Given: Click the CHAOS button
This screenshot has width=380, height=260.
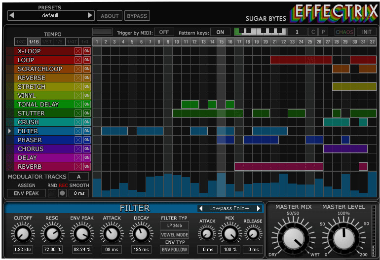Looking at the screenshot, I should [x=344, y=32].
